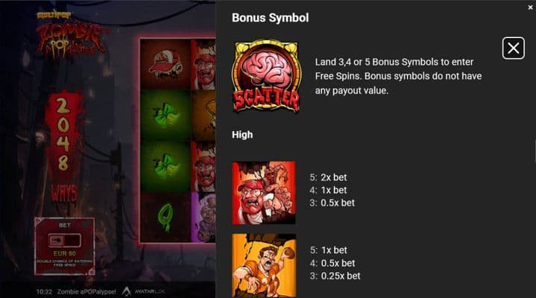Click the purple granny symbol on reels

pyautogui.click(x=204, y=218)
